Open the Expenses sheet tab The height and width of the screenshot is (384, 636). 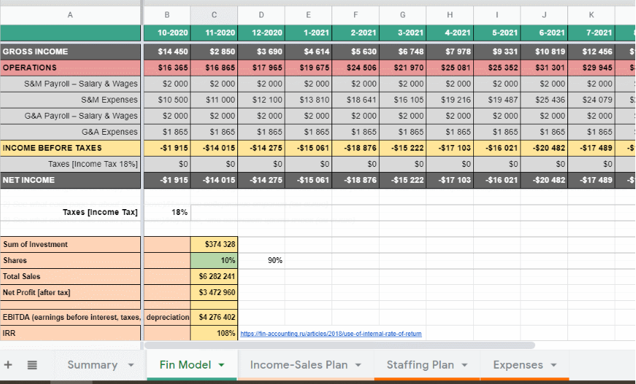click(x=517, y=365)
